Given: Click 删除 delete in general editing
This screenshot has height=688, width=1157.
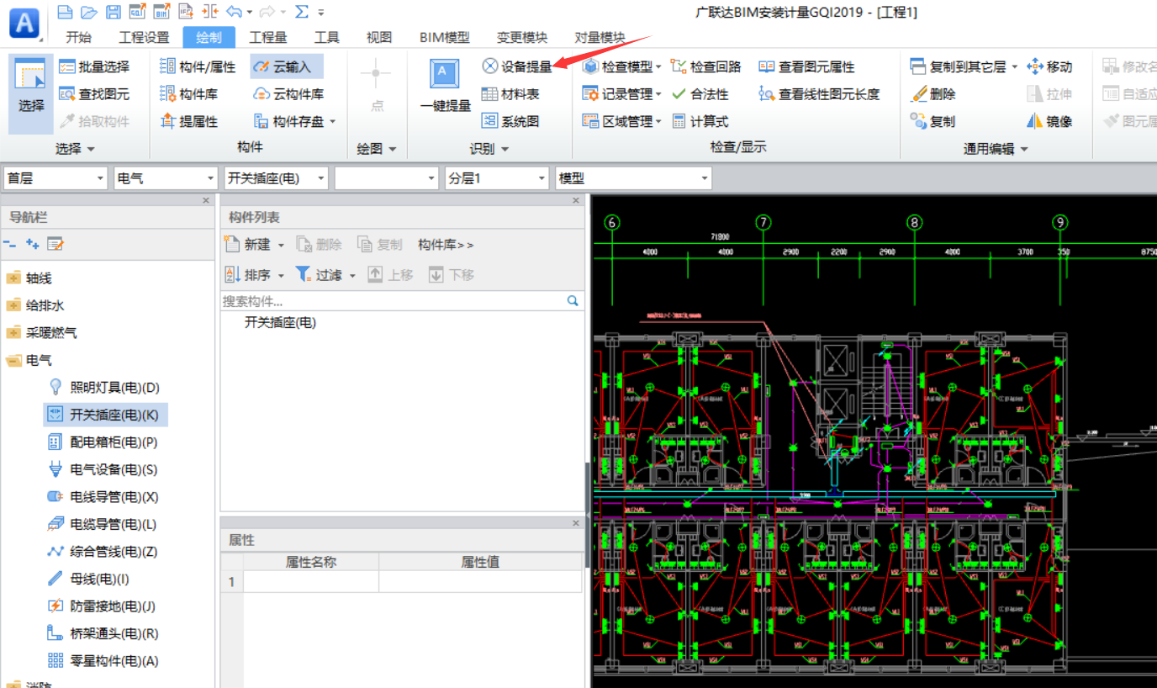Looking at the screenshot, I should tap(933, 94).
